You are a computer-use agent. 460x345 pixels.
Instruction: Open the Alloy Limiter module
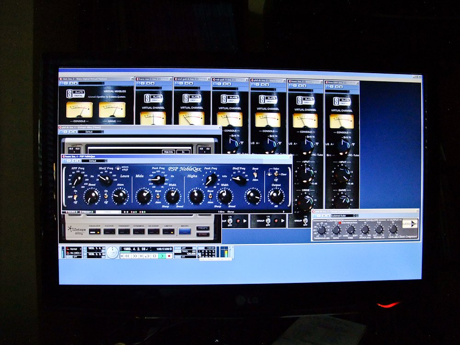[x=168, y=231]
